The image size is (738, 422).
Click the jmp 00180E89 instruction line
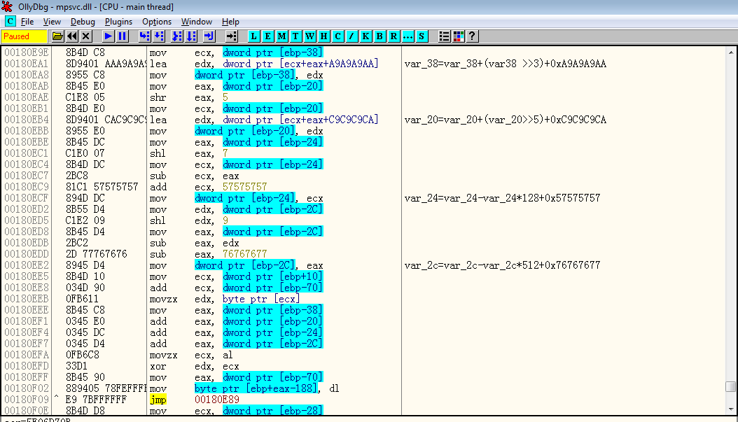pyautogui.click(x=210, y=400)
